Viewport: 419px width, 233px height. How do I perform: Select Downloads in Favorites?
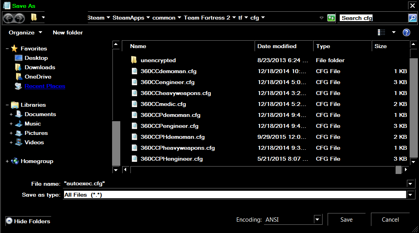click(40, 67)
